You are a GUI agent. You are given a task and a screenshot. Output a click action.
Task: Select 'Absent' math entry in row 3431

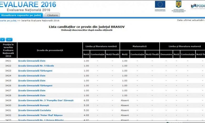125,110
